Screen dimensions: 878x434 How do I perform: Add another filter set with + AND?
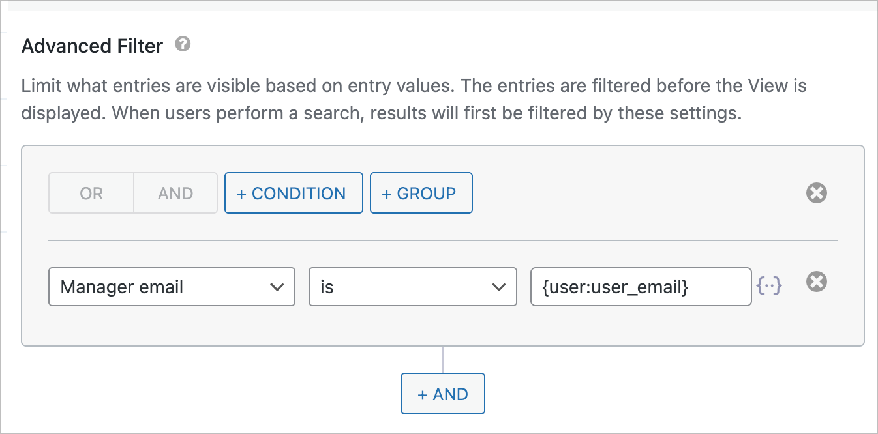pyautogui.click(x=442, y=394)
